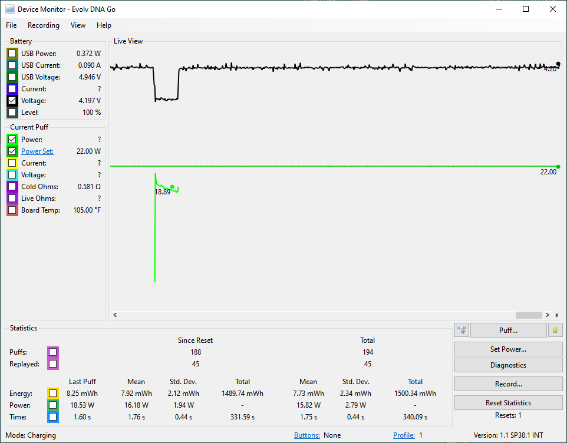Open the Profile link in status bar

tap(404, 435)
